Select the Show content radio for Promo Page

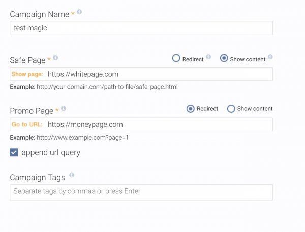[x=231, y=108]
